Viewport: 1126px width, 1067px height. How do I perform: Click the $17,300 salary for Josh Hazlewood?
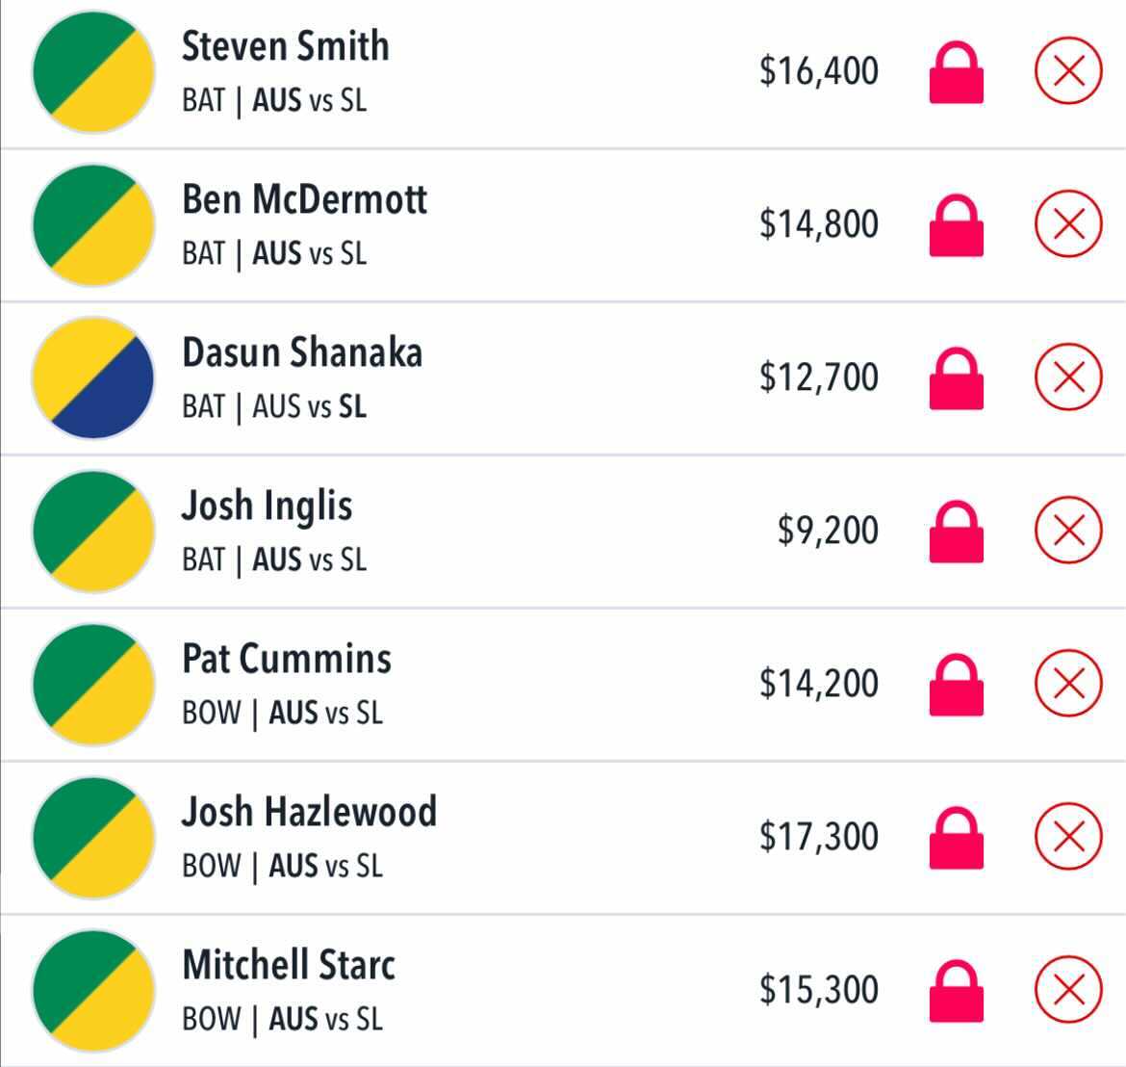819,836
